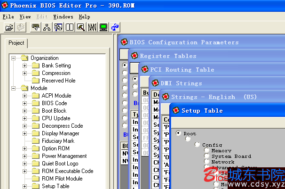This screenshot has width=285, height=189.
Task: Open the View menu
Action: (25, 17)
